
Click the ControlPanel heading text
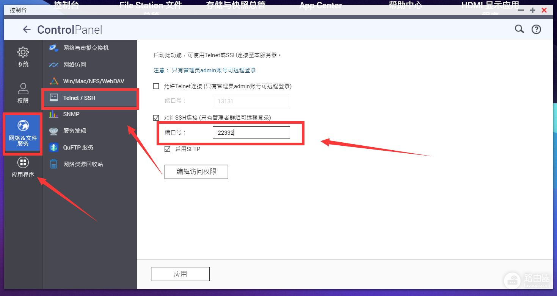70,30
